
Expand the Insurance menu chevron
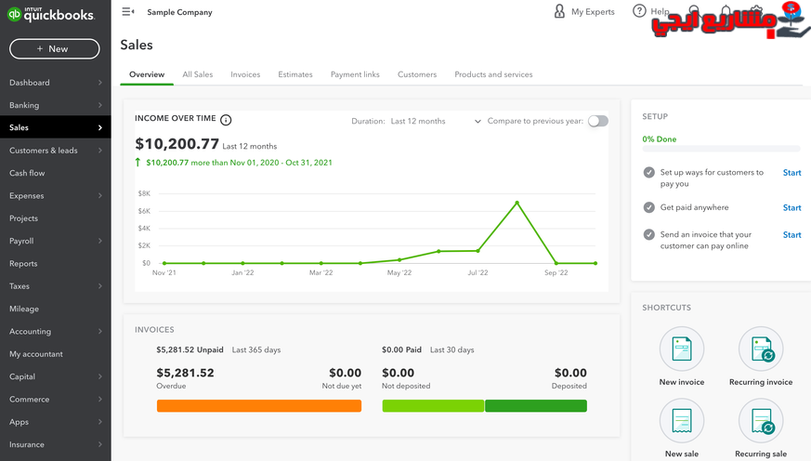coord(99,444)
